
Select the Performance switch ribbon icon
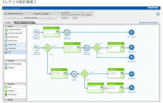coord(6,95)
